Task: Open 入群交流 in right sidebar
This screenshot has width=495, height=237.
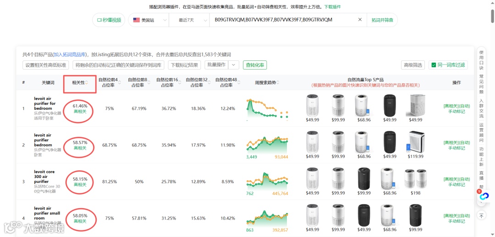Action: [481, 108]
